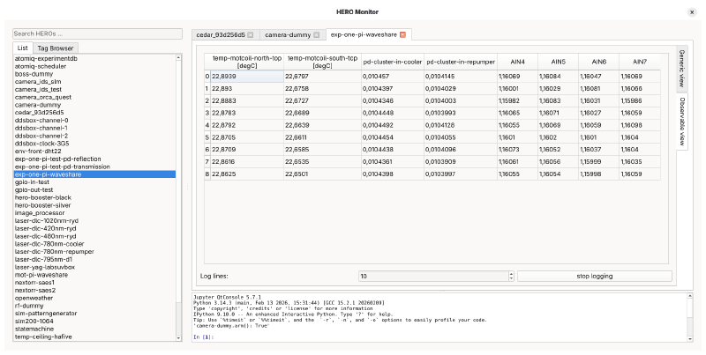
Task: Select laser-yag-labsuvbox in the list
Action: click(x=94, y=267)
